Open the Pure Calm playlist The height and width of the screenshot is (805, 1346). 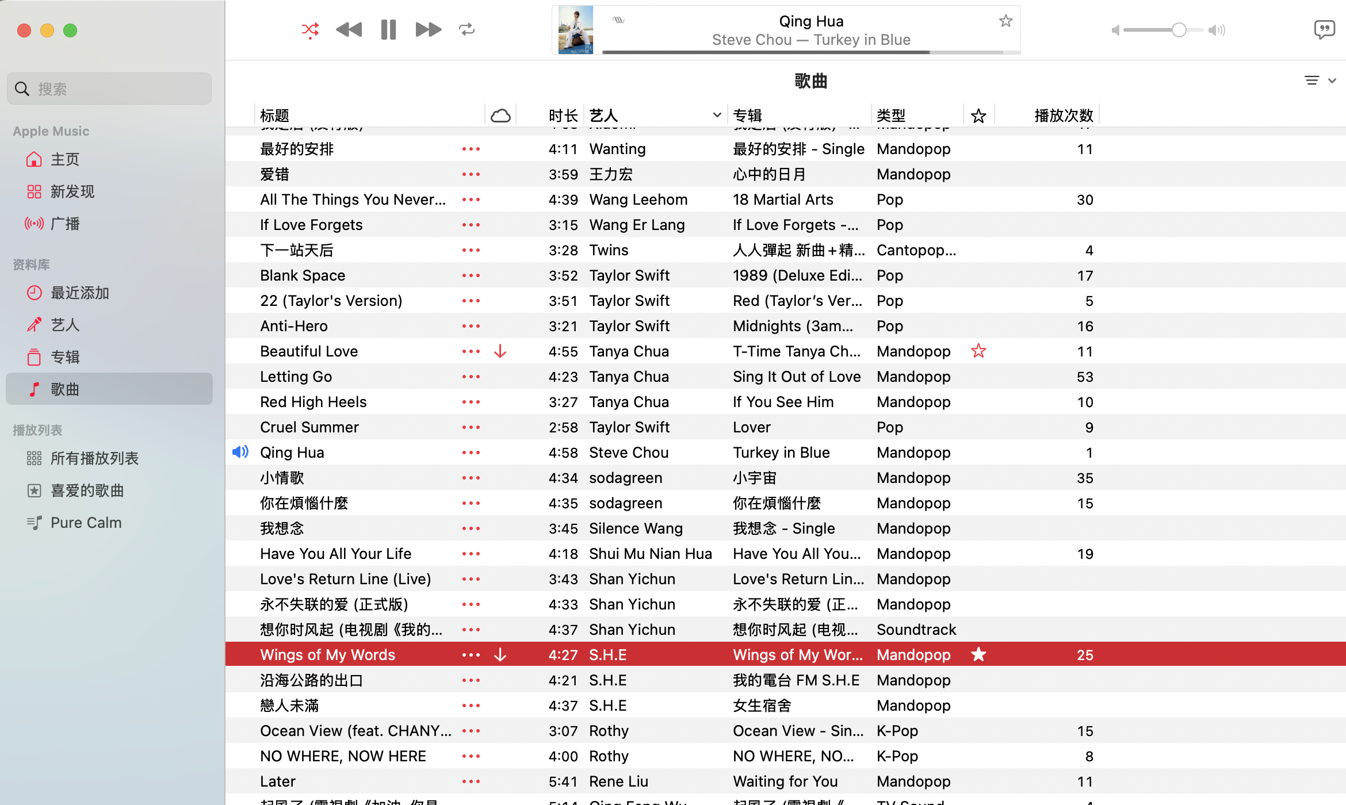(x=86, y=522)
